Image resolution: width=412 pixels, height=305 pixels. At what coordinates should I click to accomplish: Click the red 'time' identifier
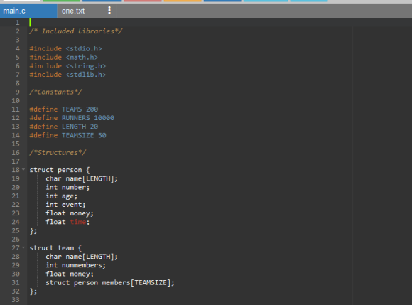pyautogui.click(x=78, y=222)
